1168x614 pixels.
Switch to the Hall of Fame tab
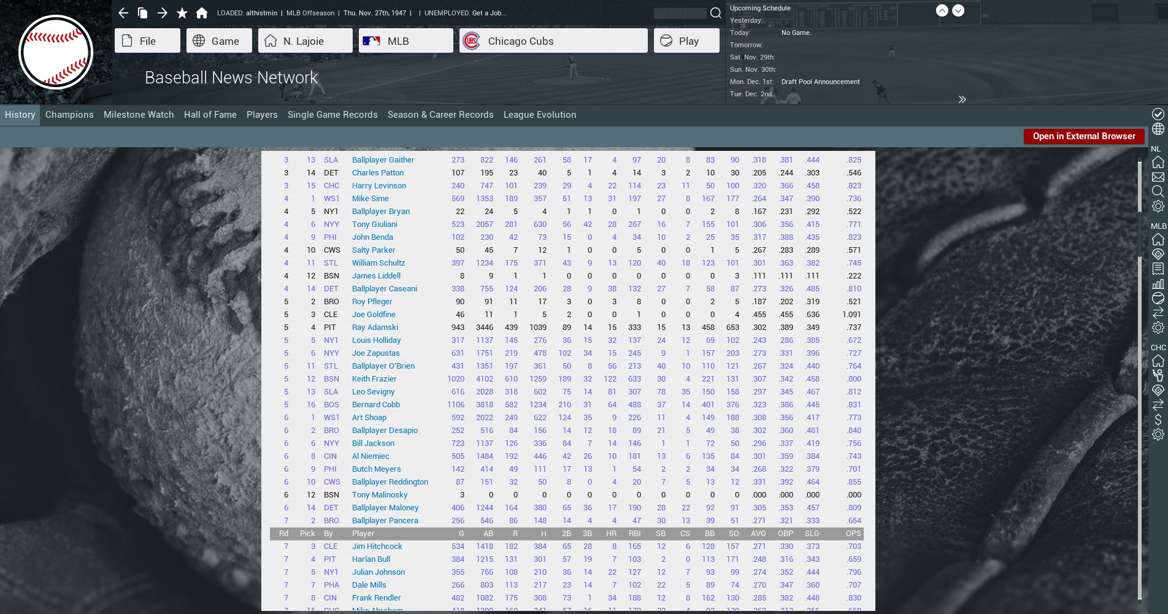[x=210, y=115]
